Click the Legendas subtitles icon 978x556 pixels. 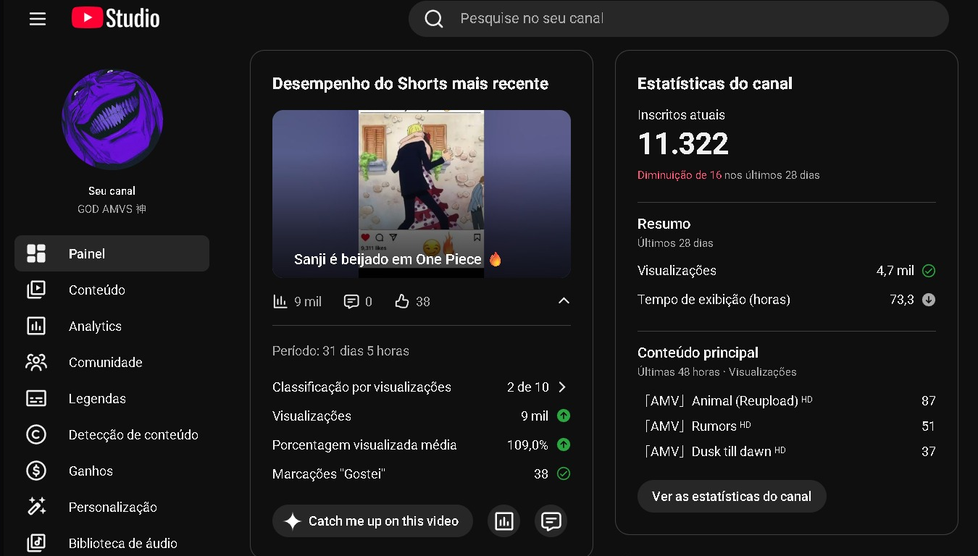pyautogui.click(x=36, y=398)
